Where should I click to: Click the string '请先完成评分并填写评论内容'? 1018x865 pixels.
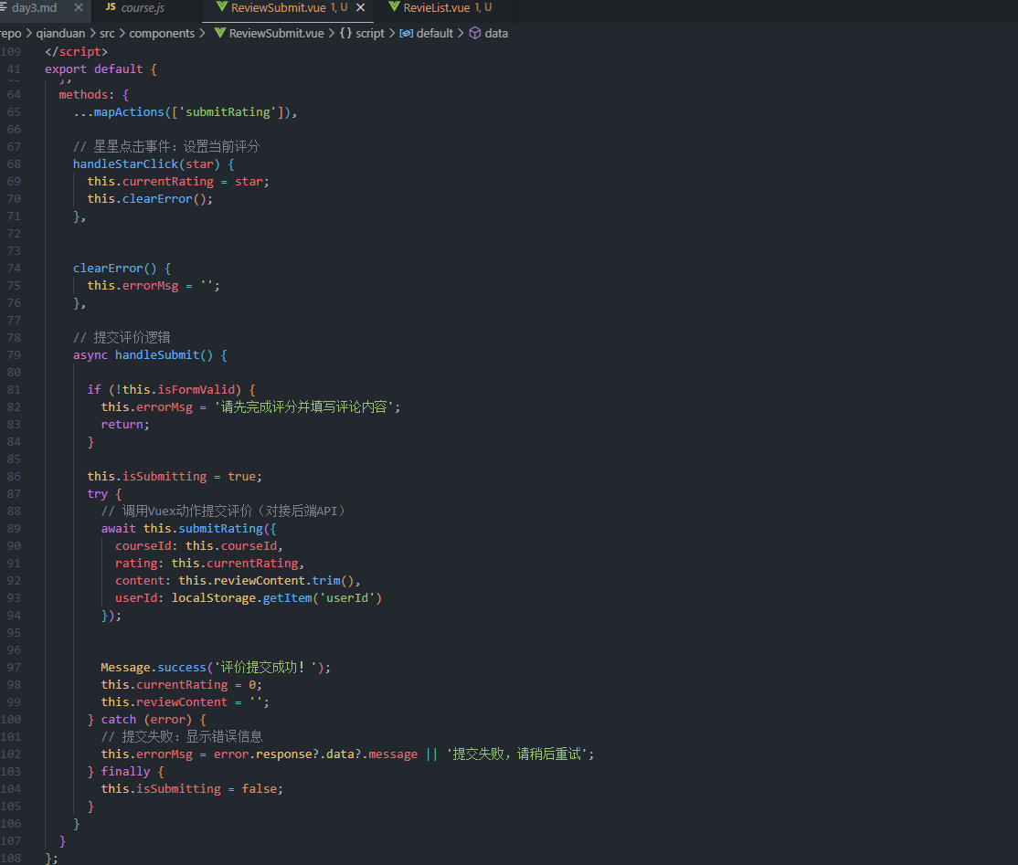(x=303, y=406)
